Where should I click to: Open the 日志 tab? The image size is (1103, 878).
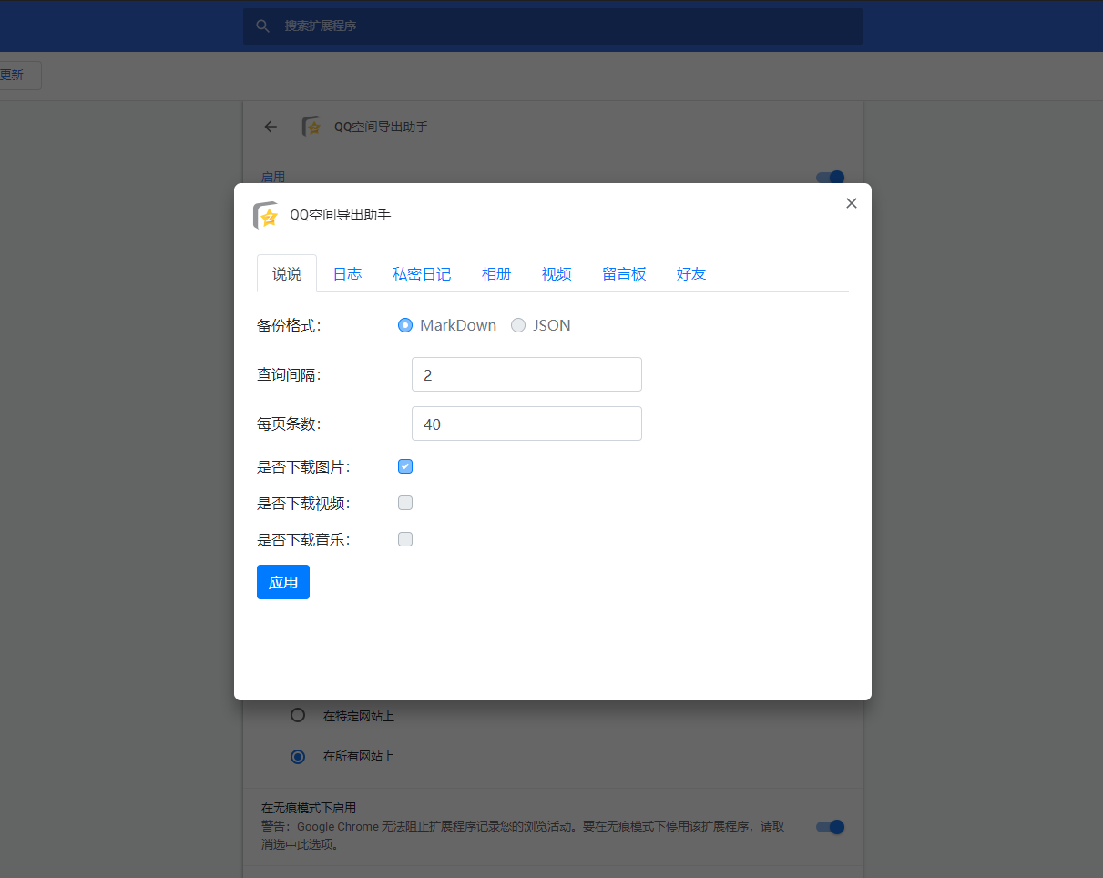[x=347, y=273]
